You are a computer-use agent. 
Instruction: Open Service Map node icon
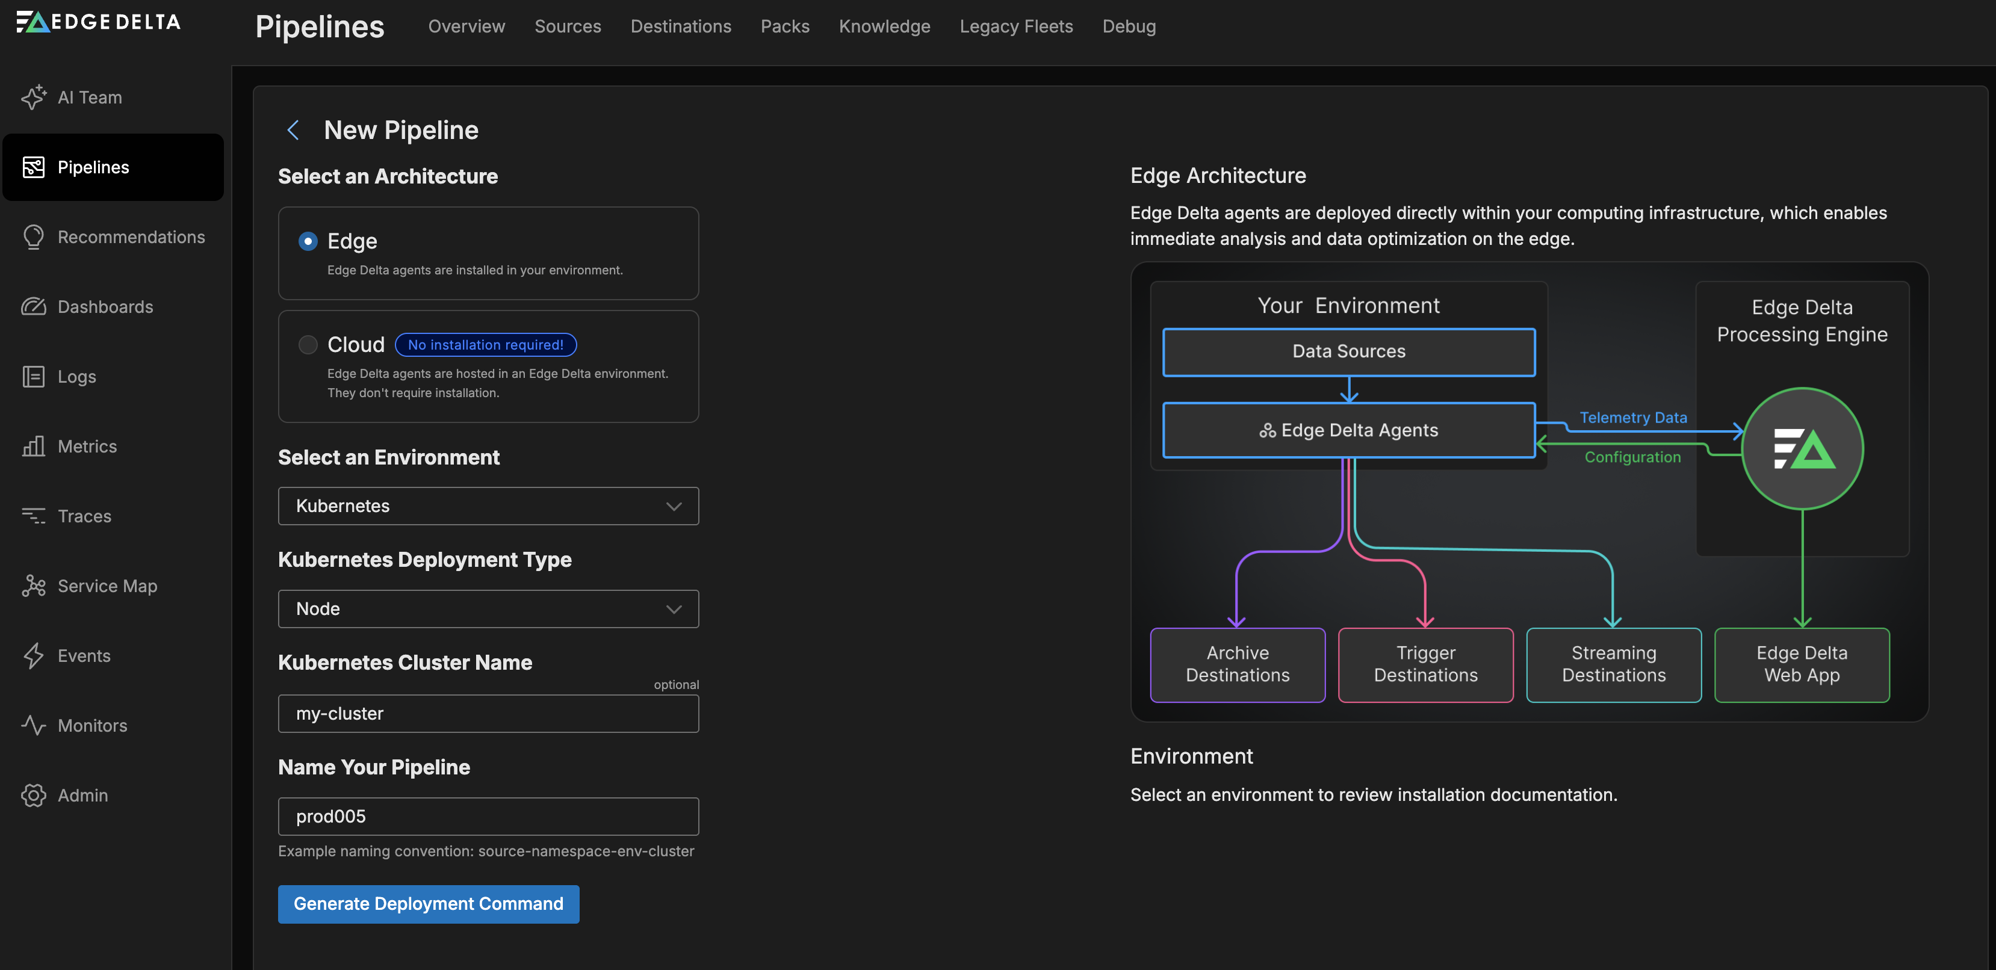33,585
